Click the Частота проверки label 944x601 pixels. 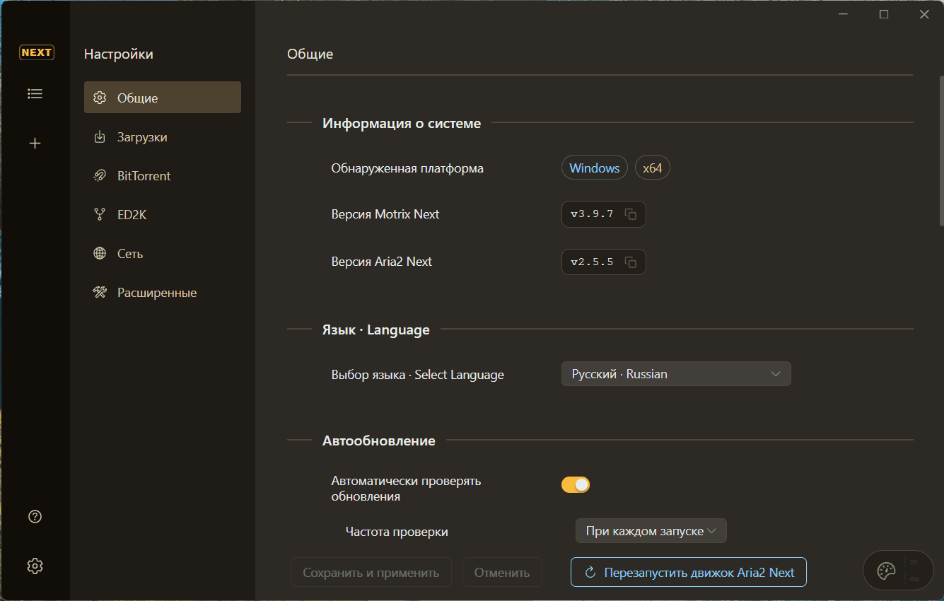397,532
